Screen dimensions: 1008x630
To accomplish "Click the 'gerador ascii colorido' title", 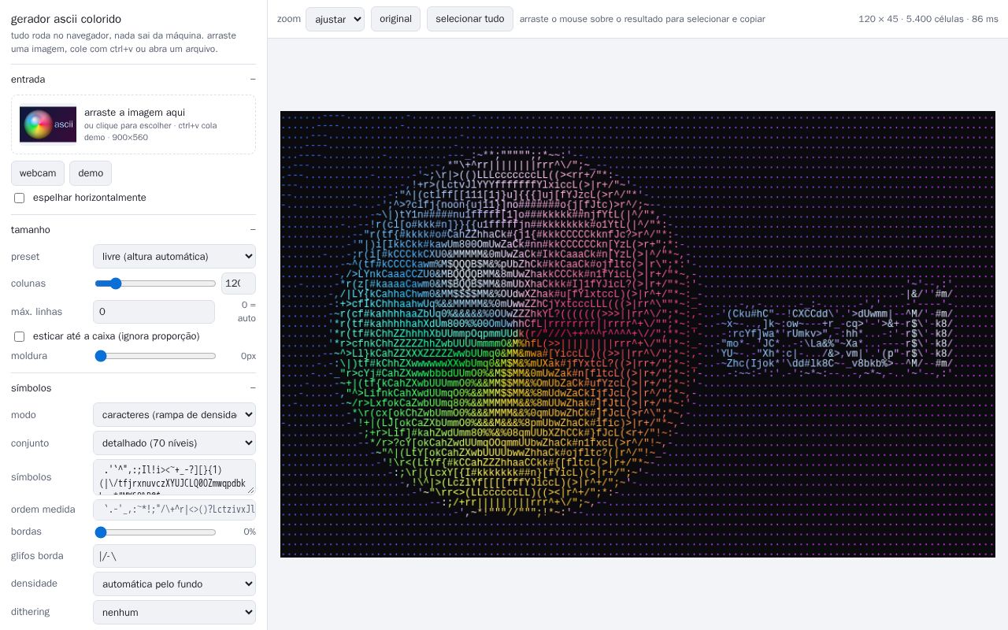I will (66, 19).
